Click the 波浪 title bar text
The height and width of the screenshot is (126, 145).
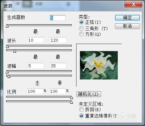(8, 6)
